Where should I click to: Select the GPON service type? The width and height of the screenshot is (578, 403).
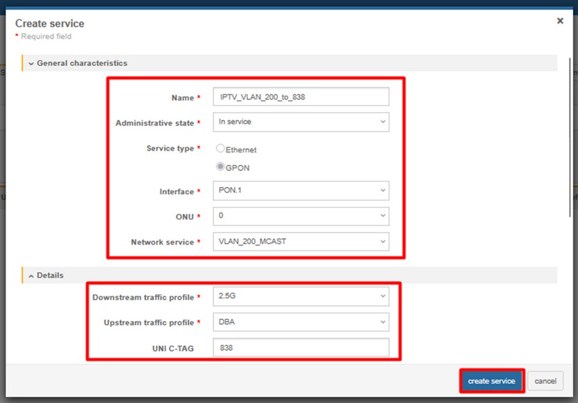pos(221,167)
